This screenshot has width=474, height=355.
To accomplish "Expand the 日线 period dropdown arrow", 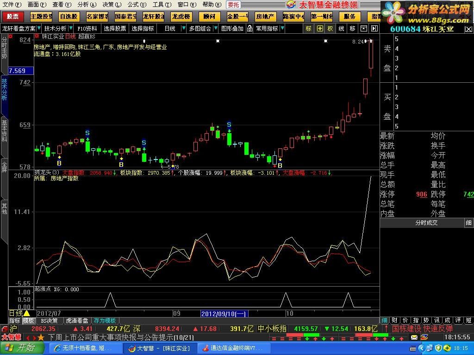I will point(183,28).
